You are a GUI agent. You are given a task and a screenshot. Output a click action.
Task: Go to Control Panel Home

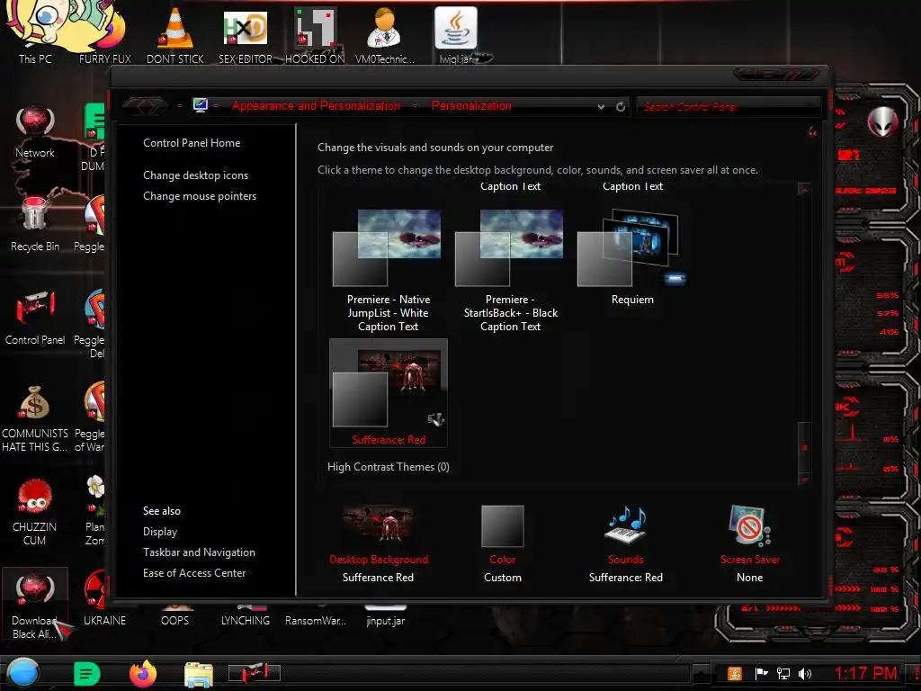tap(192, 143)
